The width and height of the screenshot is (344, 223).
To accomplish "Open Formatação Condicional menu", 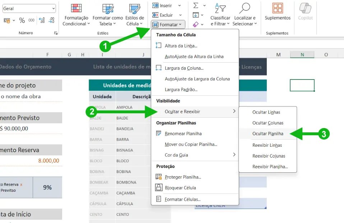I will click(x=76, y=15).
